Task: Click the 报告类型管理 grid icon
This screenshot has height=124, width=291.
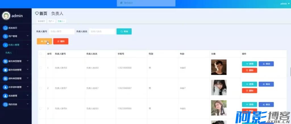Action: [x=5, y=61]
